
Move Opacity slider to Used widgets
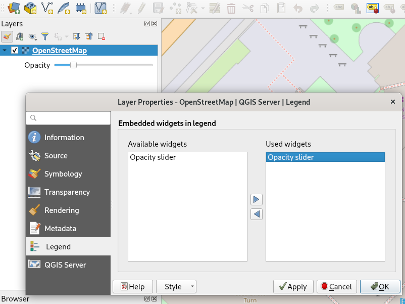[256, 199]
